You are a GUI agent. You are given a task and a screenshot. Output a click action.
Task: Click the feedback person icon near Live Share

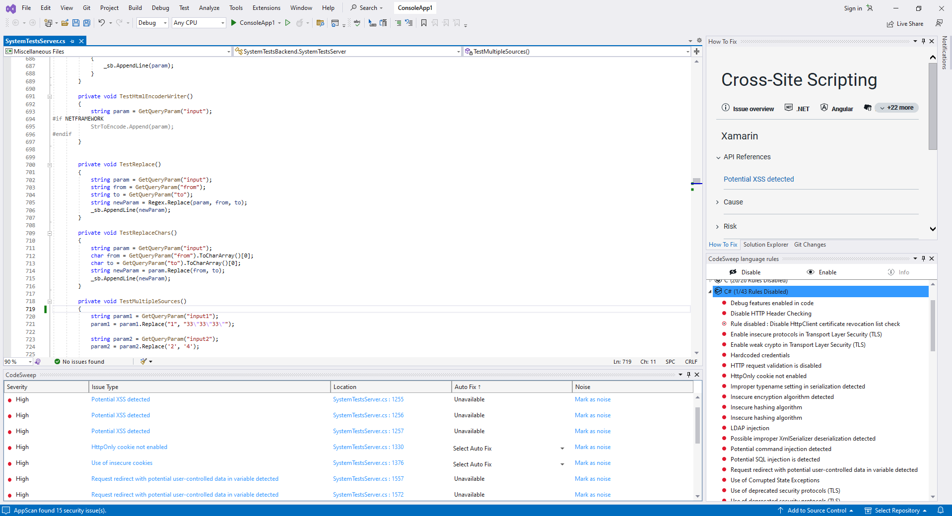point(939,23)
